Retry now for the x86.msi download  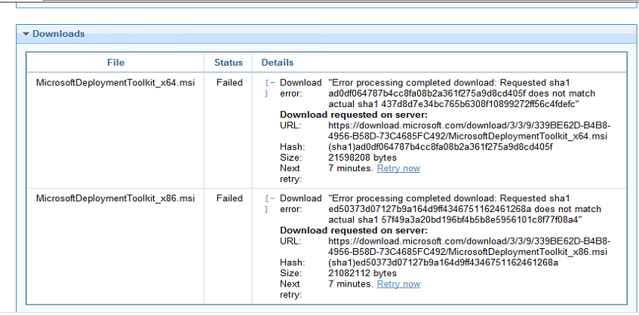coord(398,284)
